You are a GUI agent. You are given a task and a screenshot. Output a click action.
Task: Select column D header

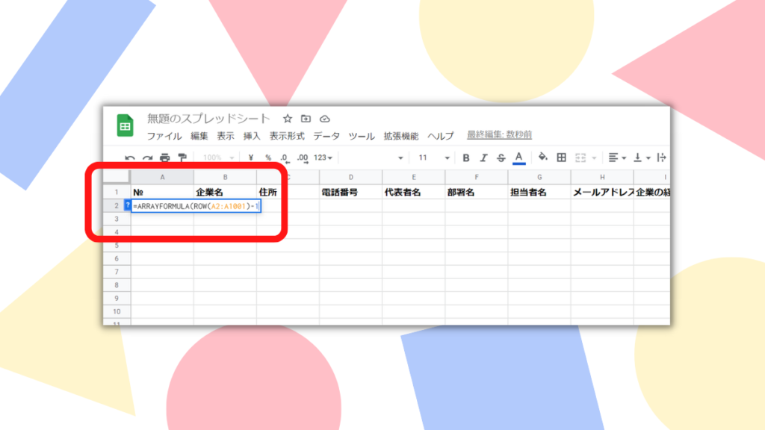(350, 177)
